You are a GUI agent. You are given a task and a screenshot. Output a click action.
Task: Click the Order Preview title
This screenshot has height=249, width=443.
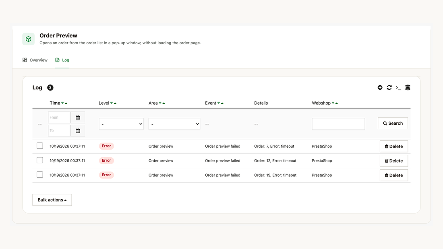coord(58,35)
